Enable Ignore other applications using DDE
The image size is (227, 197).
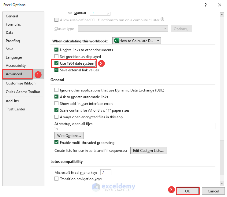57,90
